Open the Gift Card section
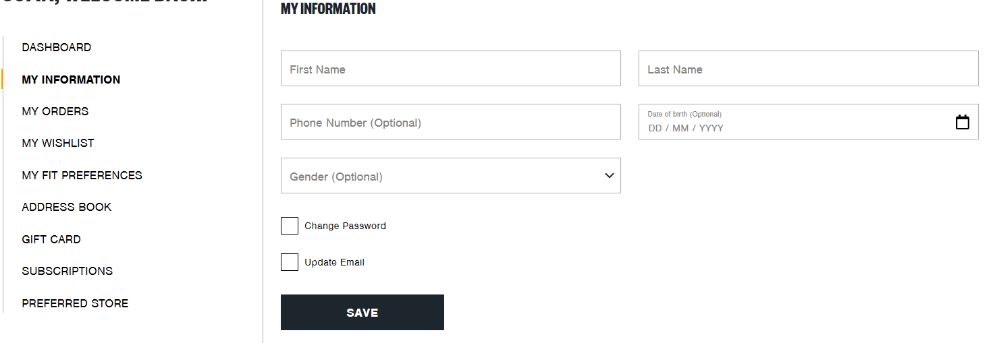Screen dimensions: 995x343 pyautogui.click(x=51, y=239)
